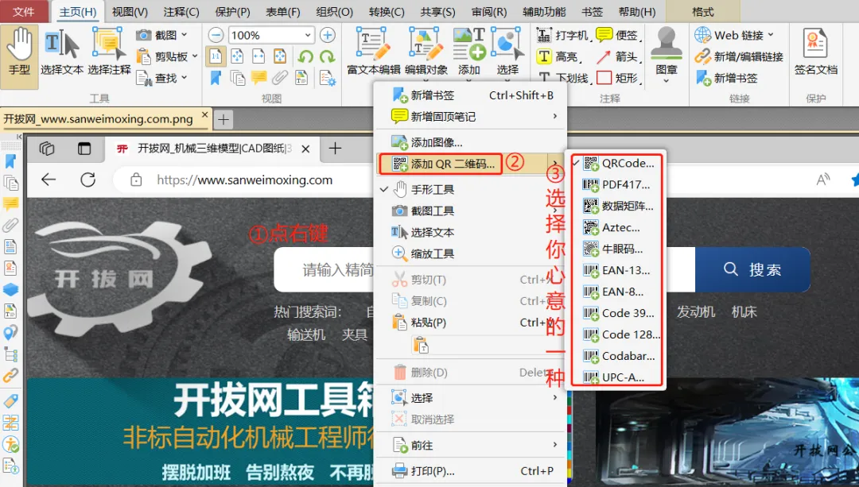Rotate view clockwise green arrow
This screenshot has height=487, width=859.
[x=327, y=56]
